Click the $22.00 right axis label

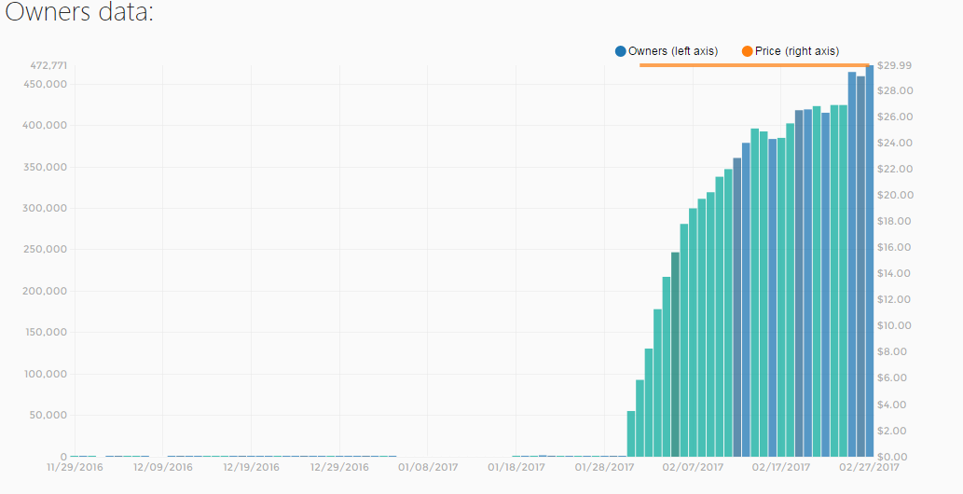896,169
